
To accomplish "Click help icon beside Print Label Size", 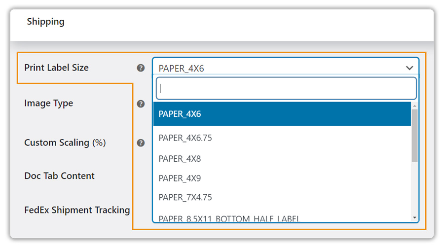I will click(x=141, y=68).
